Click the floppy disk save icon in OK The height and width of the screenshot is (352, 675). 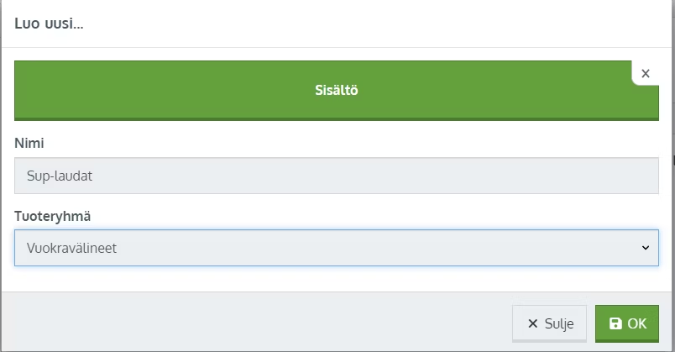click(x=615, y=323)
